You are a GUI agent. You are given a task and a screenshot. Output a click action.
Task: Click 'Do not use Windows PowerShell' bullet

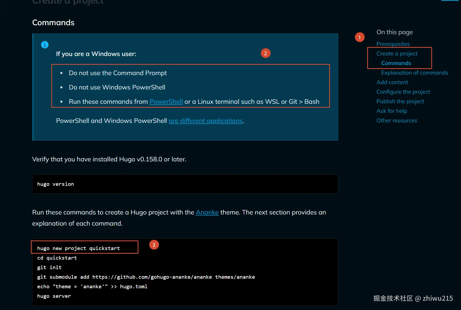coord(117,87)
